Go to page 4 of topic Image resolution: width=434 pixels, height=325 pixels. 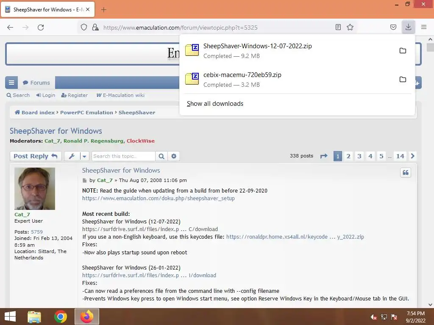tap(370, 156)
